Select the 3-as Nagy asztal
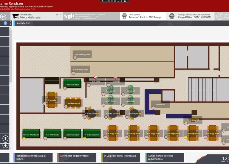Image resolution: width=229 pixels, height=164 pixels. [173, 133]
